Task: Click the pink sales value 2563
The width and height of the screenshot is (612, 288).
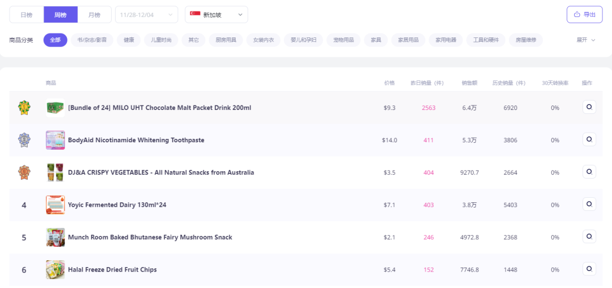Action: coord(428,108)
